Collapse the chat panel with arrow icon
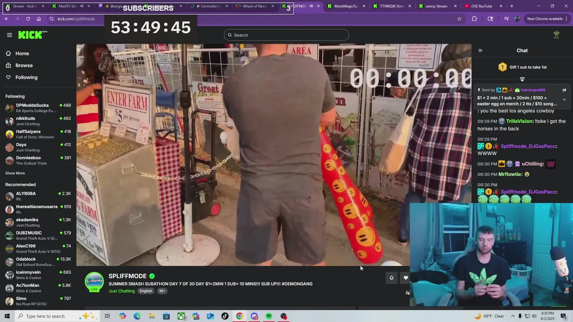Viewport: 573px width, 322px height. click(480, 51)
